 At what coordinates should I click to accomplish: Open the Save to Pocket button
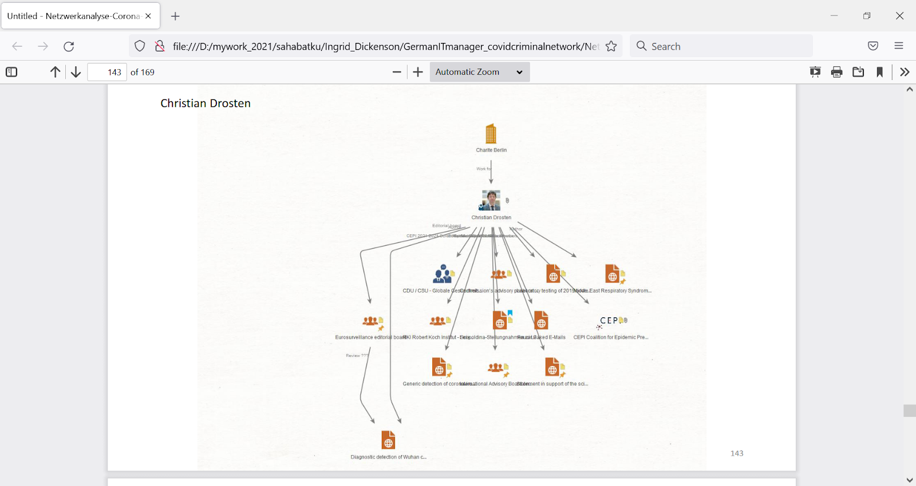873,46
